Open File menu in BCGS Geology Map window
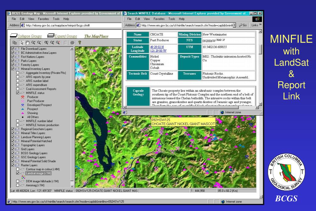 (14, 19)
